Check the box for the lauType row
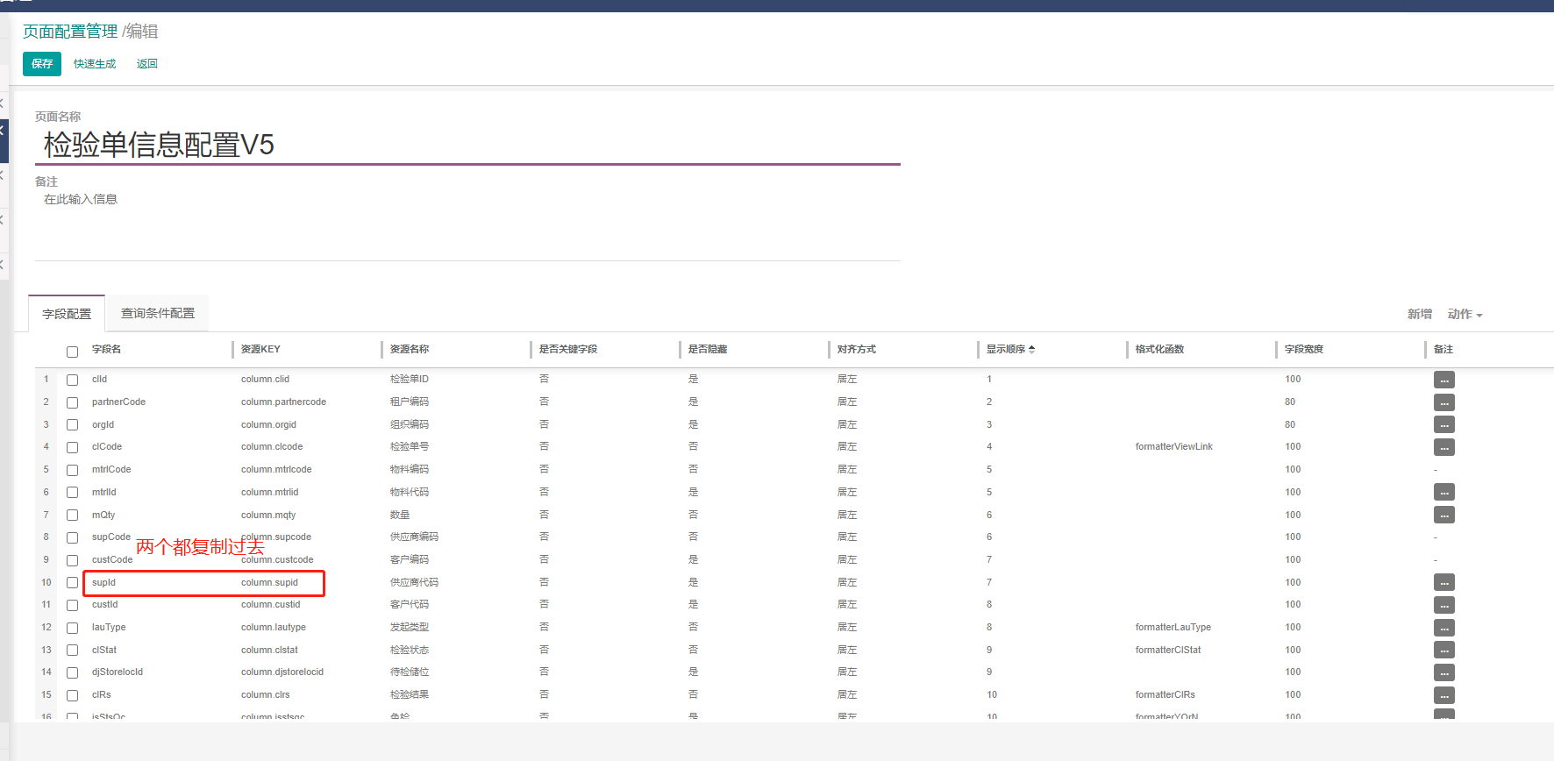Image resolution: width=1554 pixels, height=761 pixels. [x=73, y=628]
